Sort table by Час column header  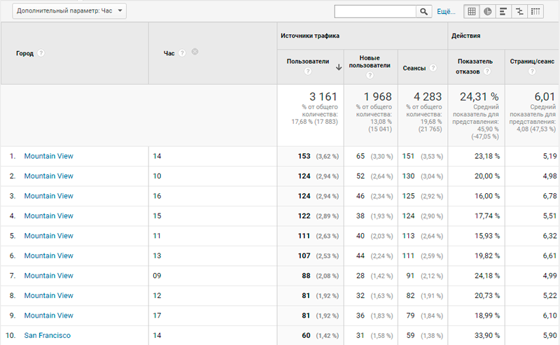[169, 53]
